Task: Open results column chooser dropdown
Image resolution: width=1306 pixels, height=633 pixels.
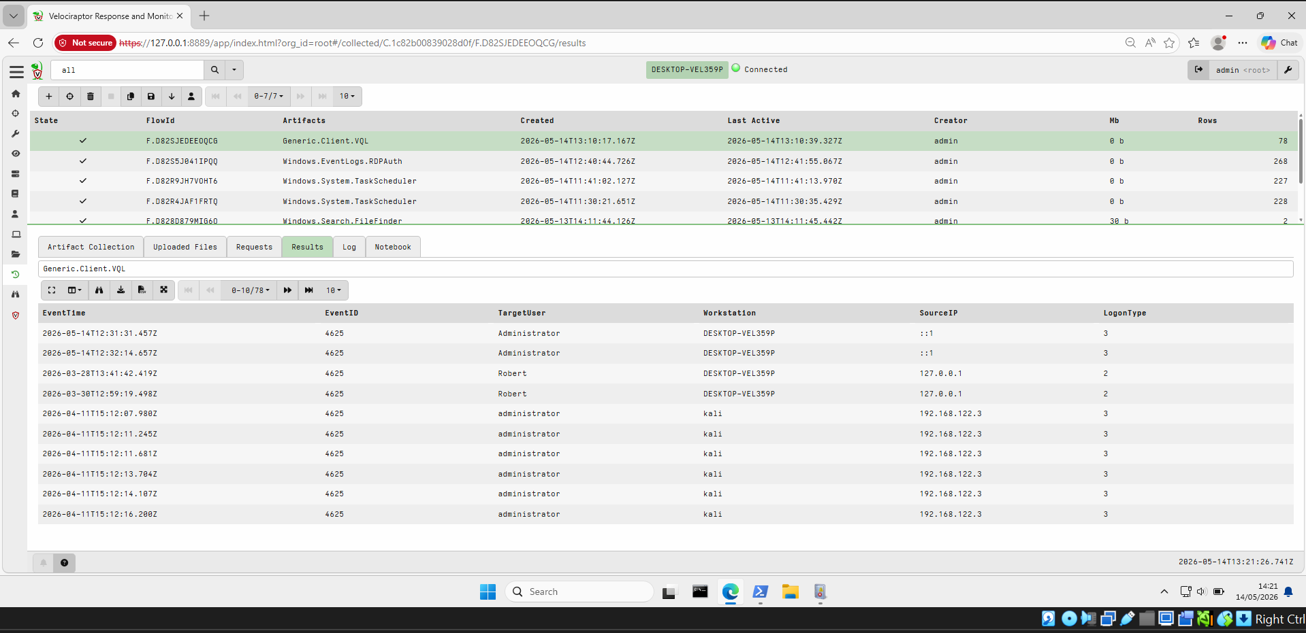Action: (75, 290)
